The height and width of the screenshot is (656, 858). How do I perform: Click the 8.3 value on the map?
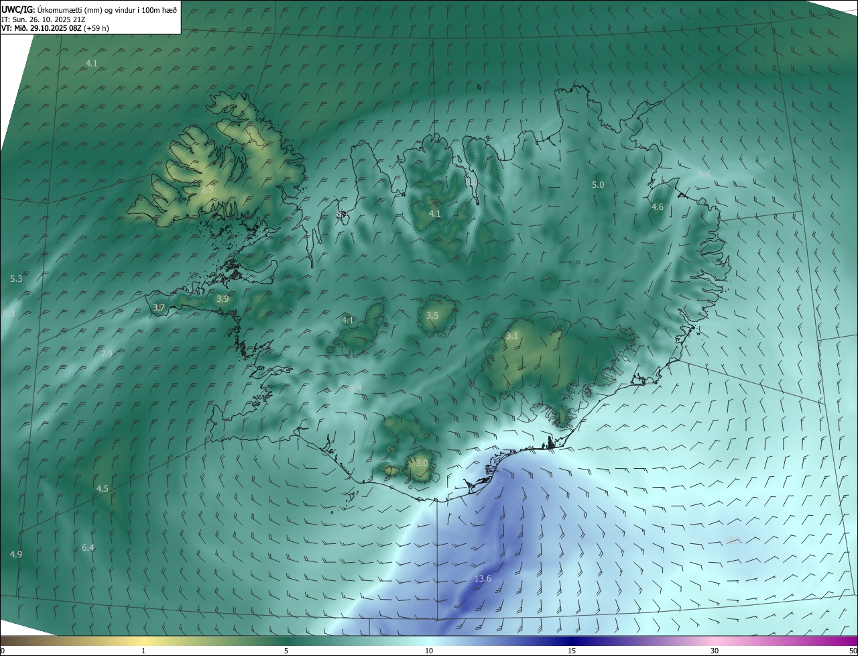coord(9,313)
